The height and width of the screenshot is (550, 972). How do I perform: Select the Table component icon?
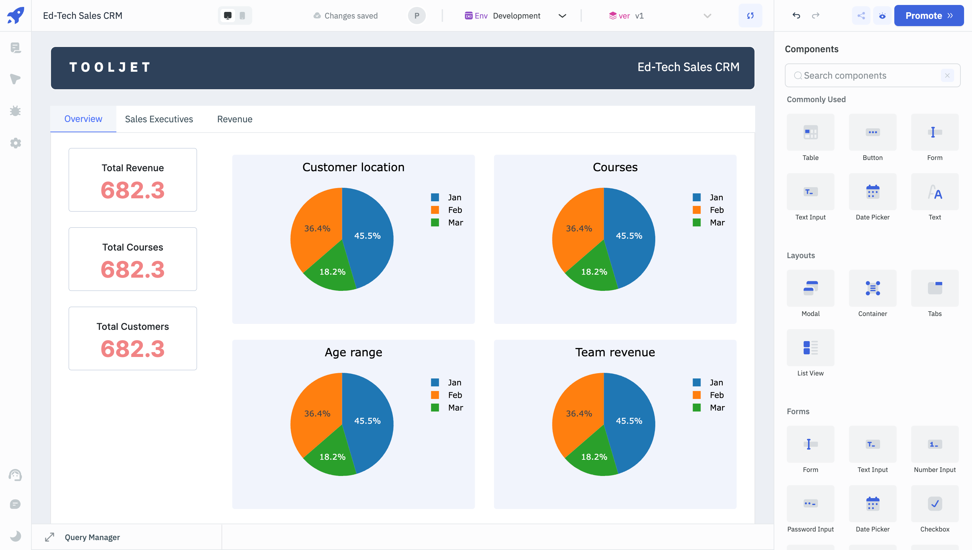click(x=810, y=133)
